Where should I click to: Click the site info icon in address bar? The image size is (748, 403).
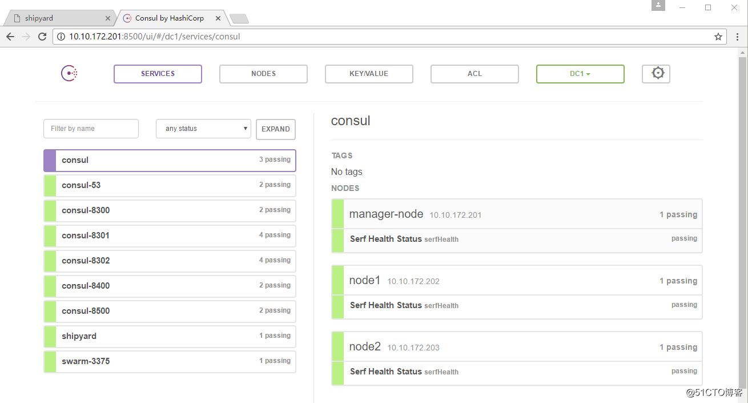point(61,37)
